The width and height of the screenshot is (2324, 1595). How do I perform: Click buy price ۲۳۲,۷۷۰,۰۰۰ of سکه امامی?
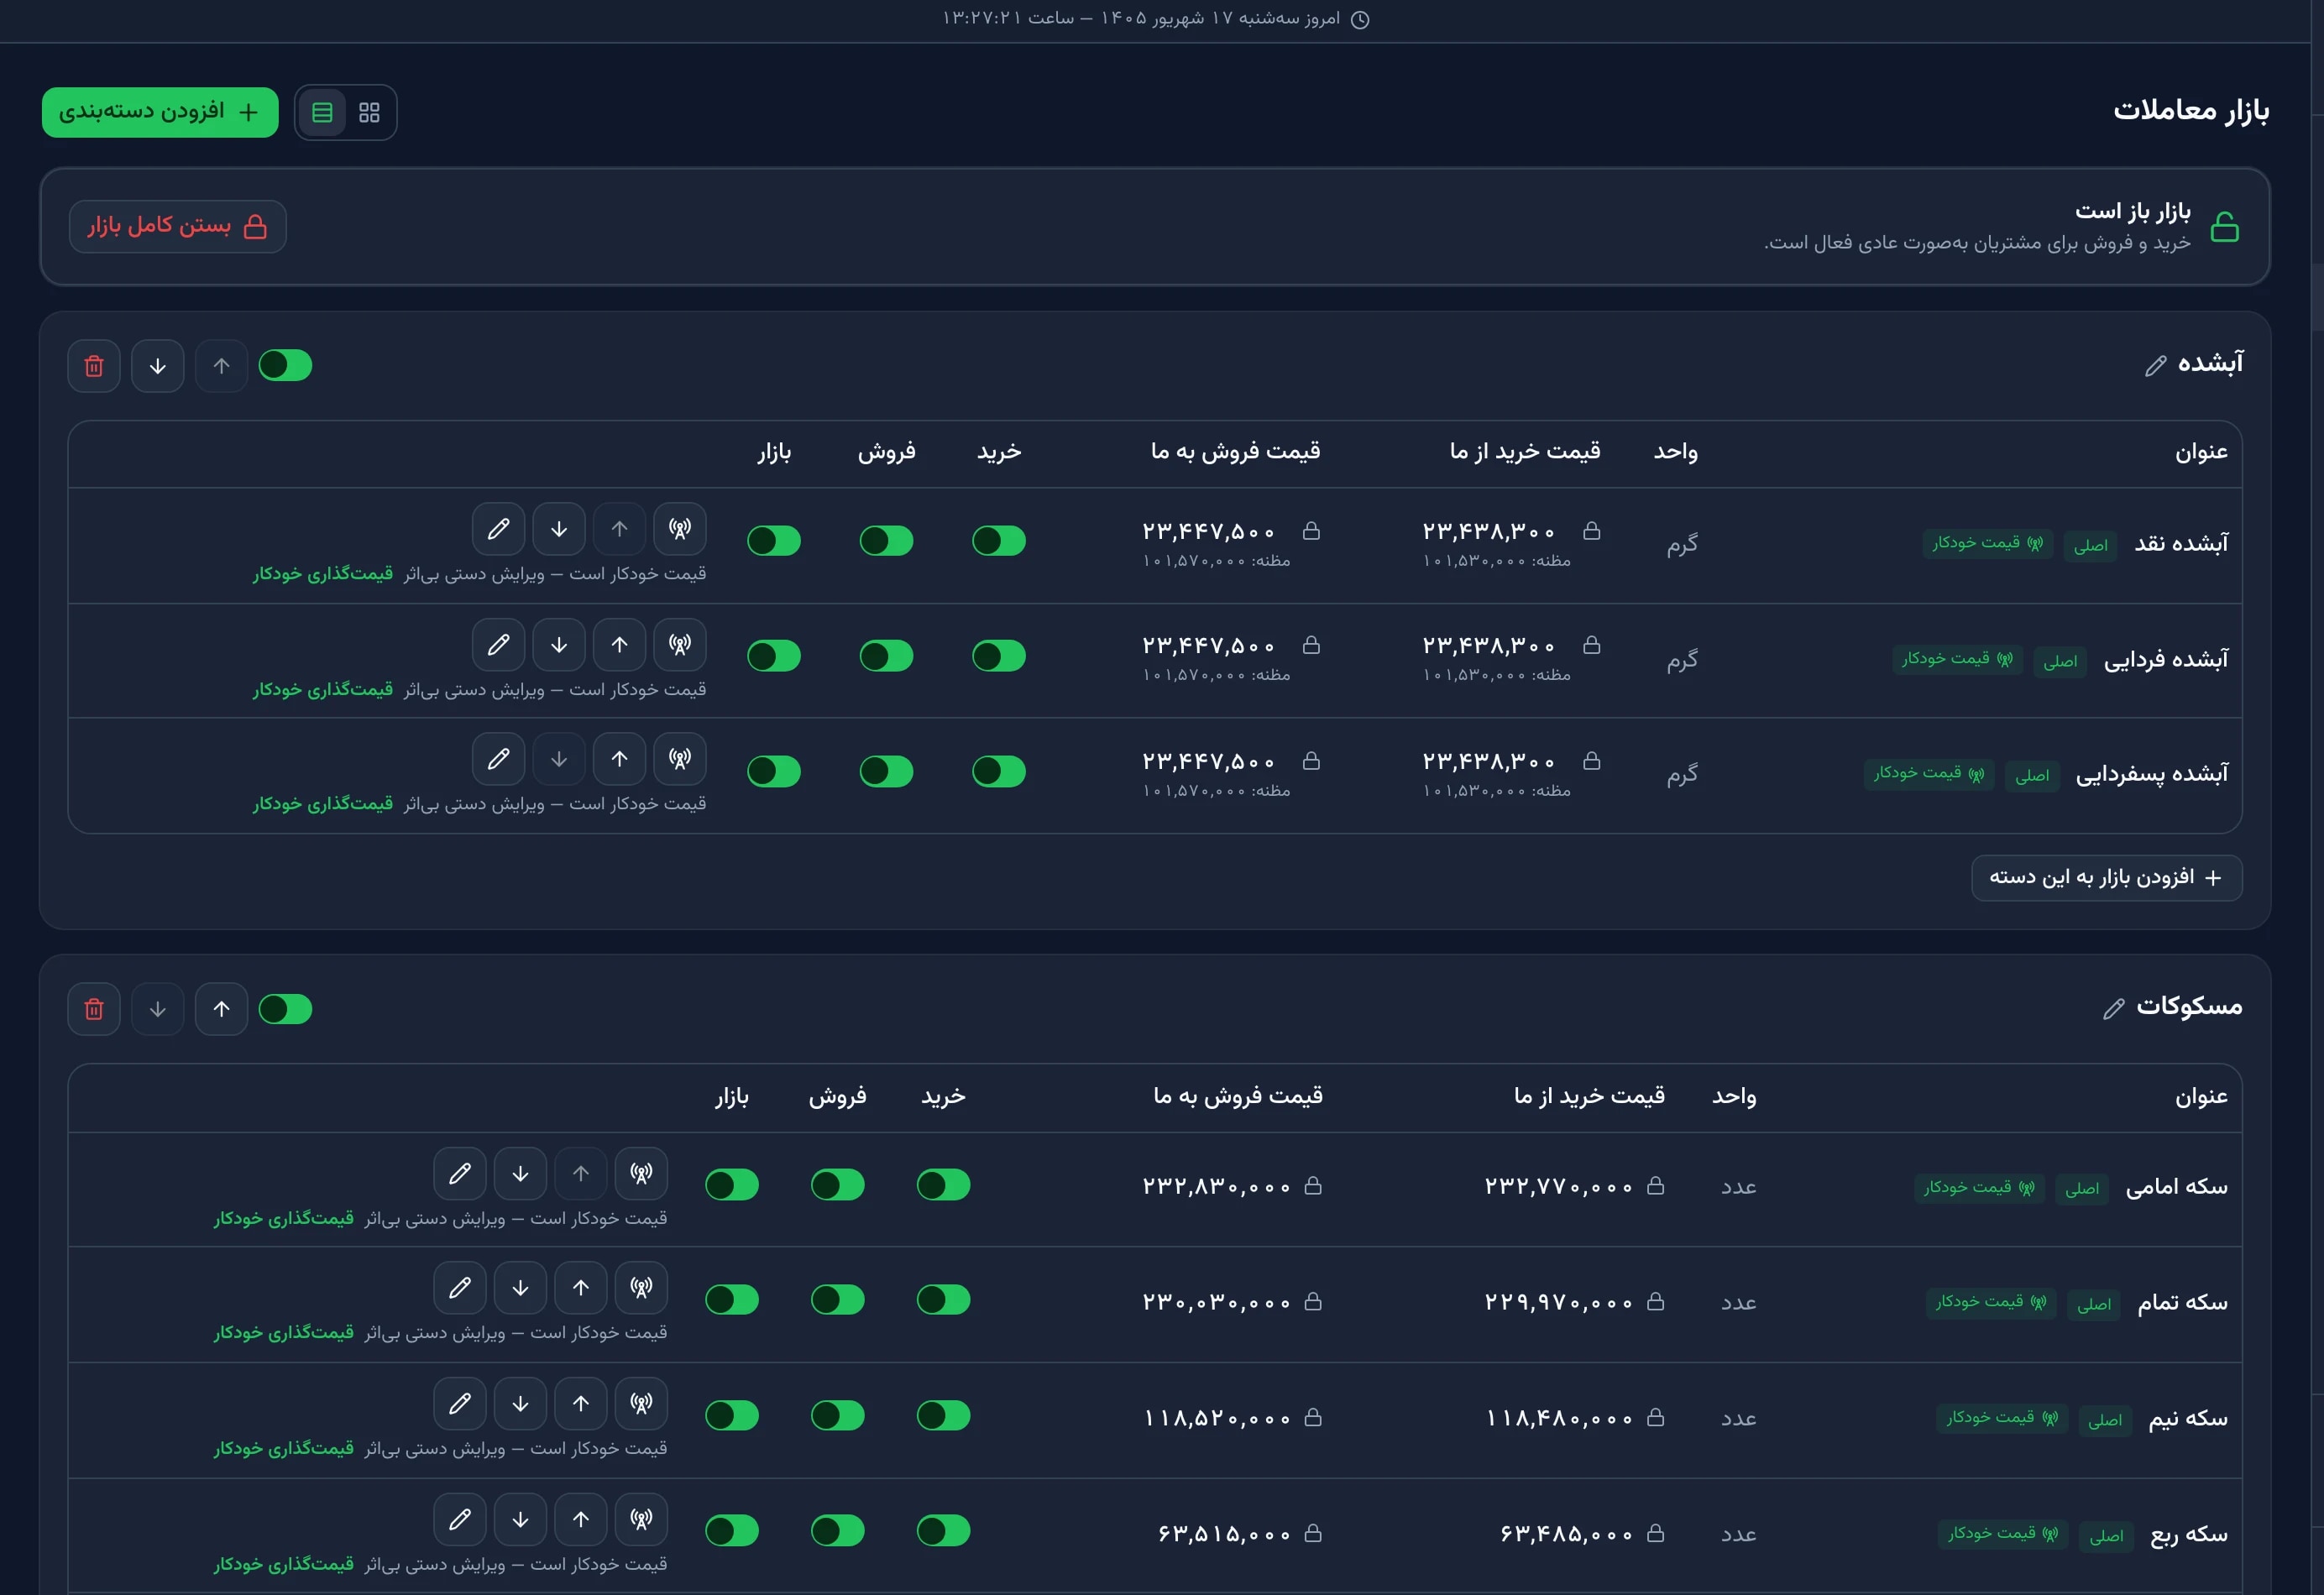[1559, 1186]
